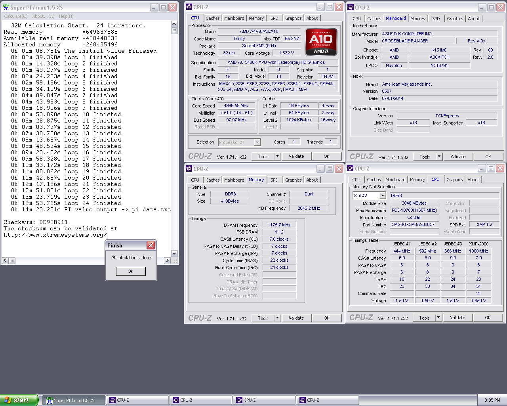This screenshot has height=406, width=507.
Task: Open Graphics tab in CPU window
Action: click(x=293, y=18)
